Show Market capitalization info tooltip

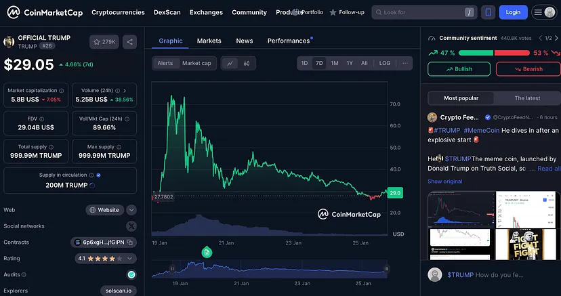(x=62, y=91)
